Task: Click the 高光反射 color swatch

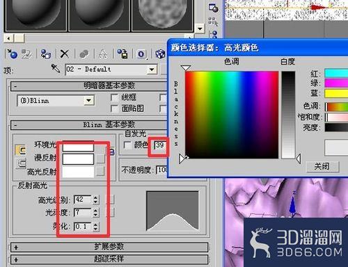Action: (x=78, y=172)
